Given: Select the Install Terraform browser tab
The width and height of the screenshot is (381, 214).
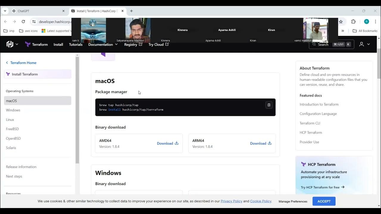Looking at the screenshot, I should click(x=97, y=11).
